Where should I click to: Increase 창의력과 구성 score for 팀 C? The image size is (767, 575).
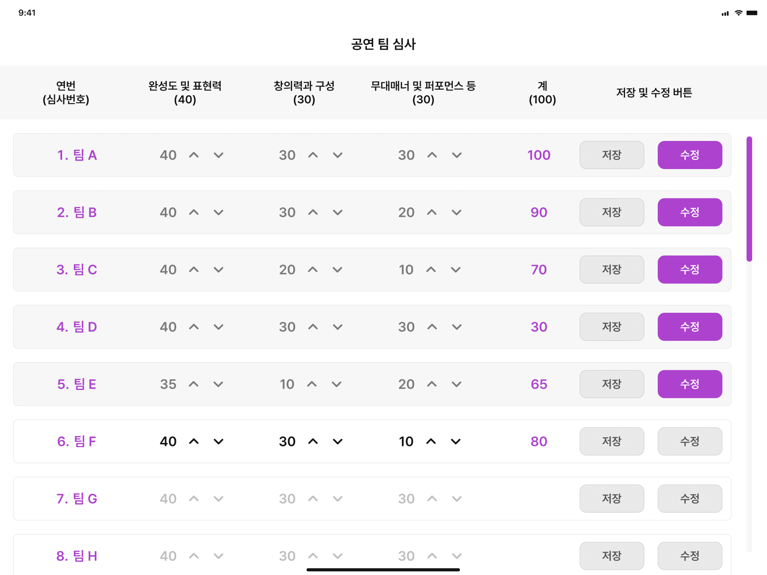[x=313, y=269]
